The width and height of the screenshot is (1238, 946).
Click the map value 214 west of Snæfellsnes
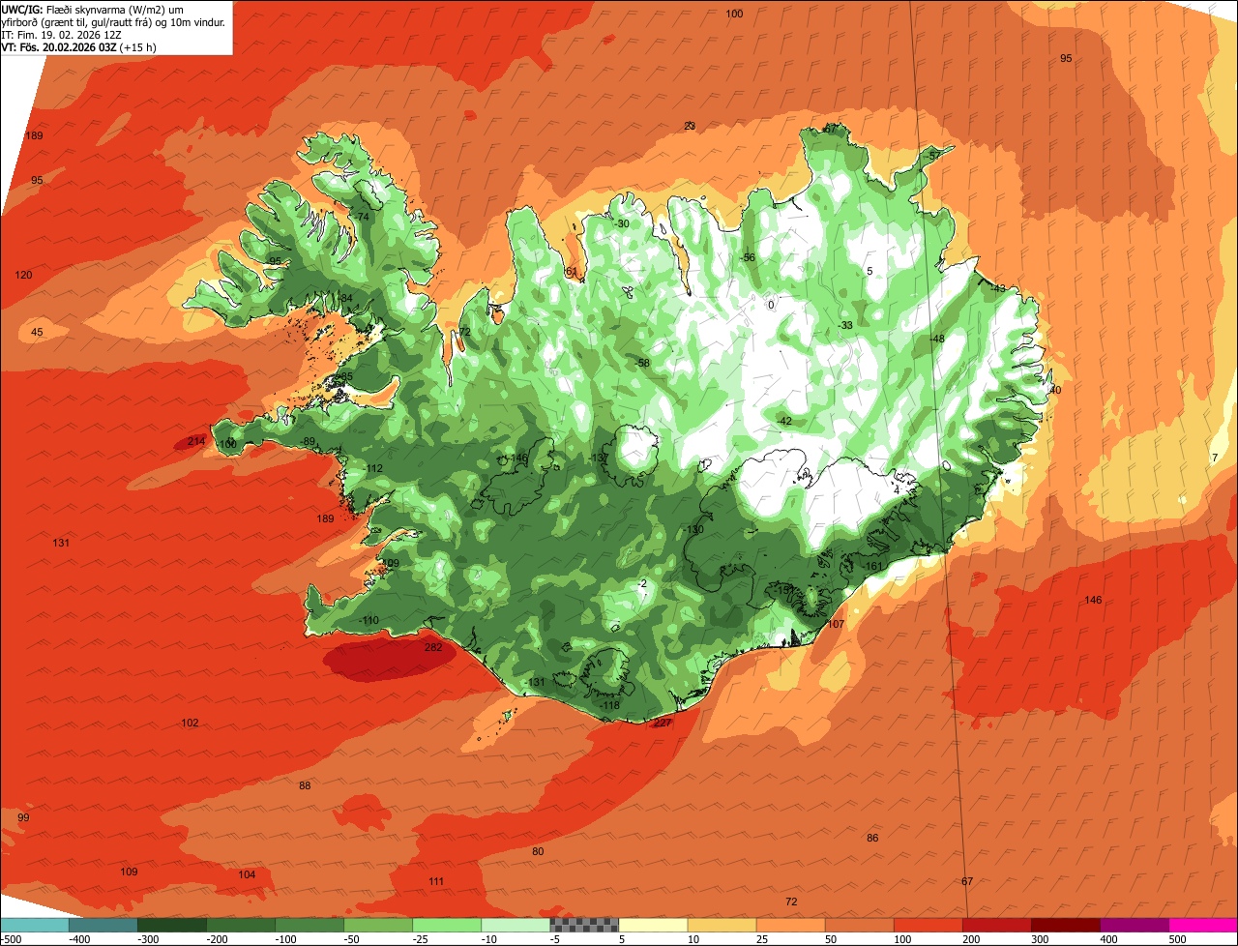196,441
